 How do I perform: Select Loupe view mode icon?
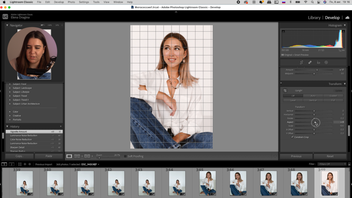(69, 156)
